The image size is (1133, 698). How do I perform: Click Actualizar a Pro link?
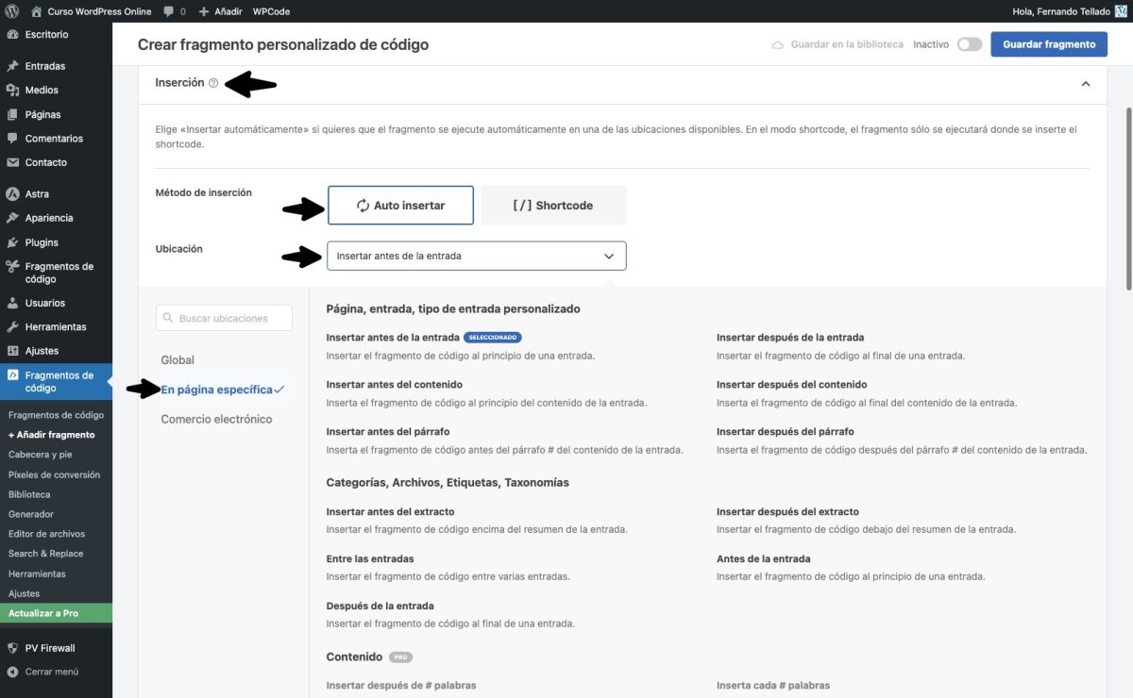[43, 613]
